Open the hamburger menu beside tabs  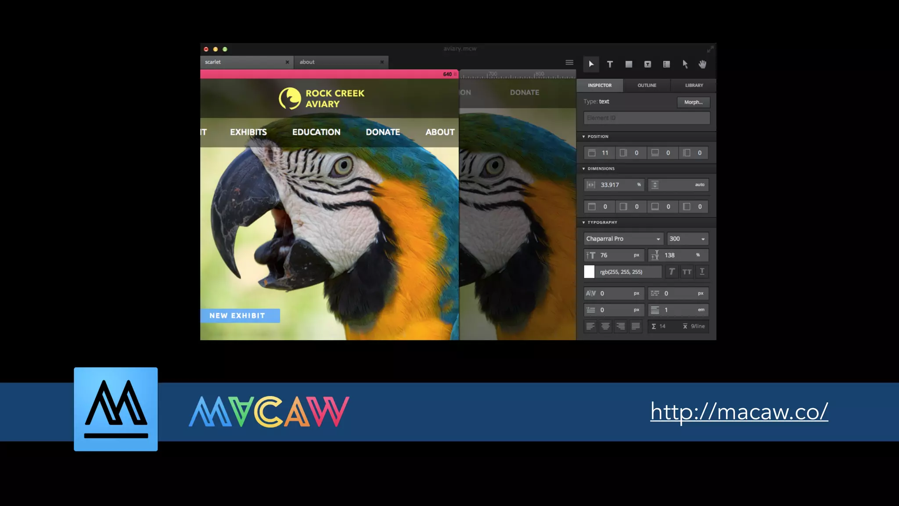click(x=569, y=62)
